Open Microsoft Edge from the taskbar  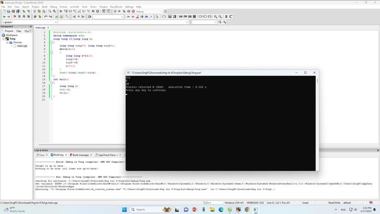[x=221, y=210]
